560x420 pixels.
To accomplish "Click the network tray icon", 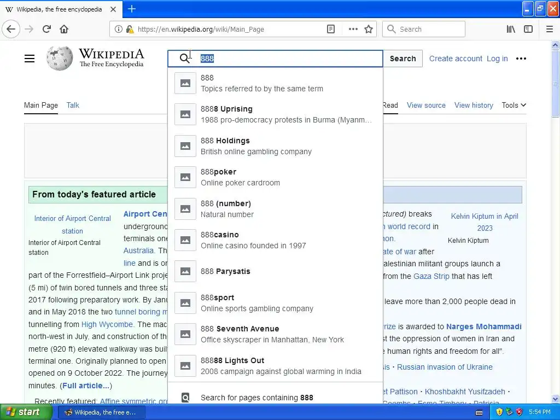I will tap(509, 412).
